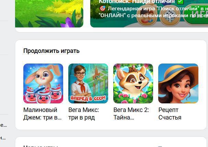Click the Продолжить играть section heading
The width and height of the screenshot is (208, 147).
(x=51, y=51)
